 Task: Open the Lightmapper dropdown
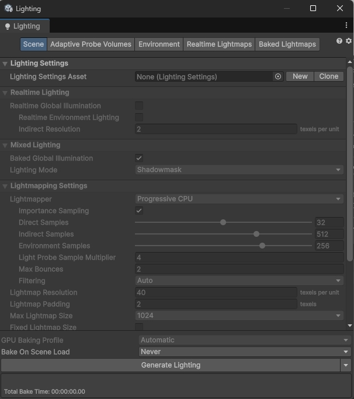239,199
